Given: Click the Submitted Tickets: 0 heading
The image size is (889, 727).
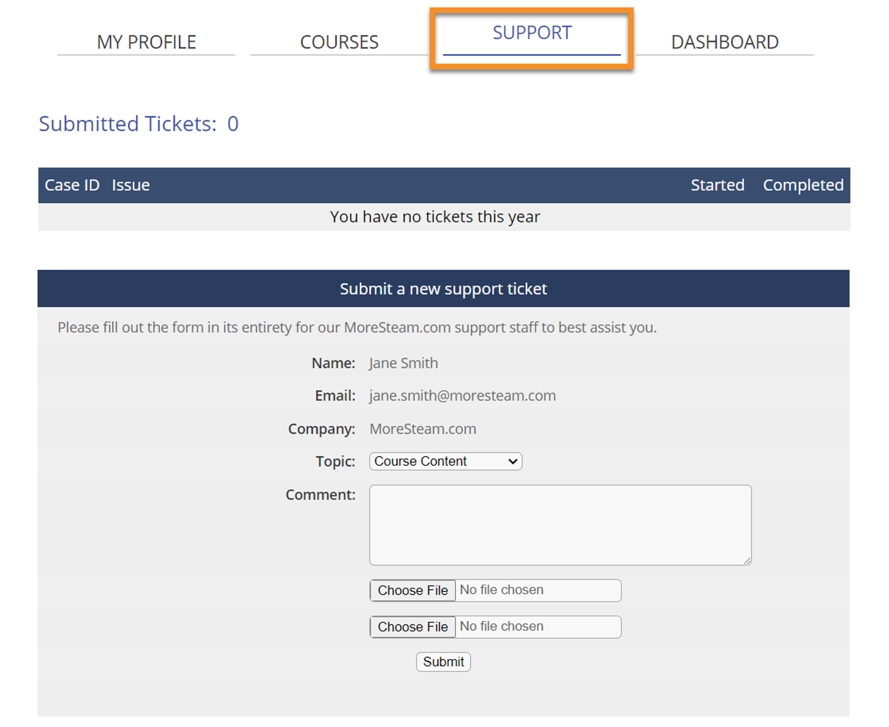Looking at the screenshot, I should coord(139,123).
